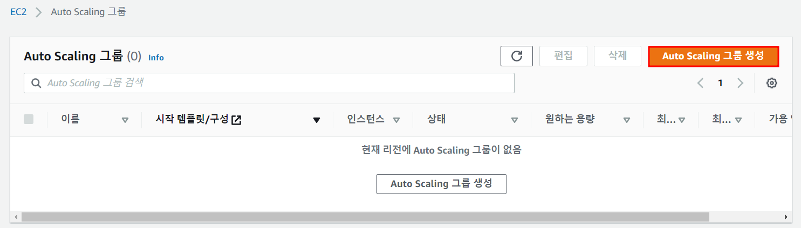This screenshot has height=228, width=801.
Task: Sort by 시작 템플릿/구성 column arrow
Action: click(317, 120)
